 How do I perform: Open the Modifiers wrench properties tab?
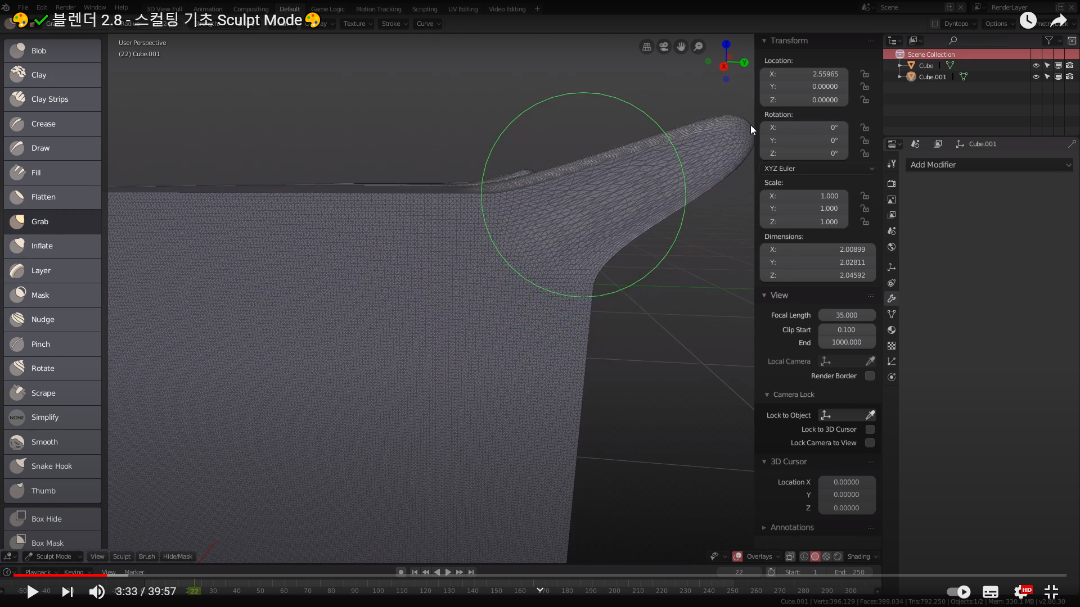pyautogui.click(x=892, y=298)
